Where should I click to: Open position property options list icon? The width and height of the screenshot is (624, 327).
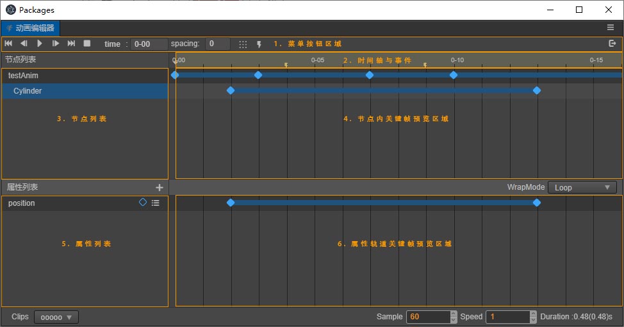(x=156, y=203)
